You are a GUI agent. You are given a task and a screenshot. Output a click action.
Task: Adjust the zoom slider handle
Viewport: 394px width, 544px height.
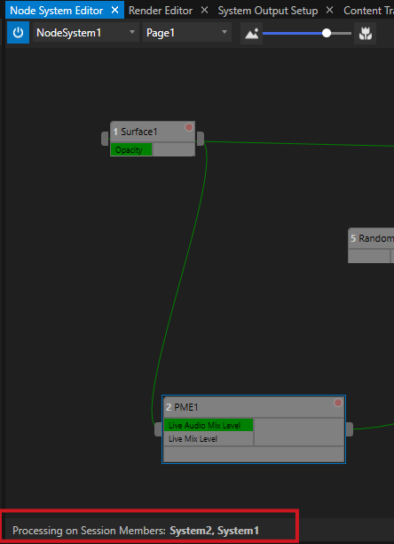coord(327,33)
